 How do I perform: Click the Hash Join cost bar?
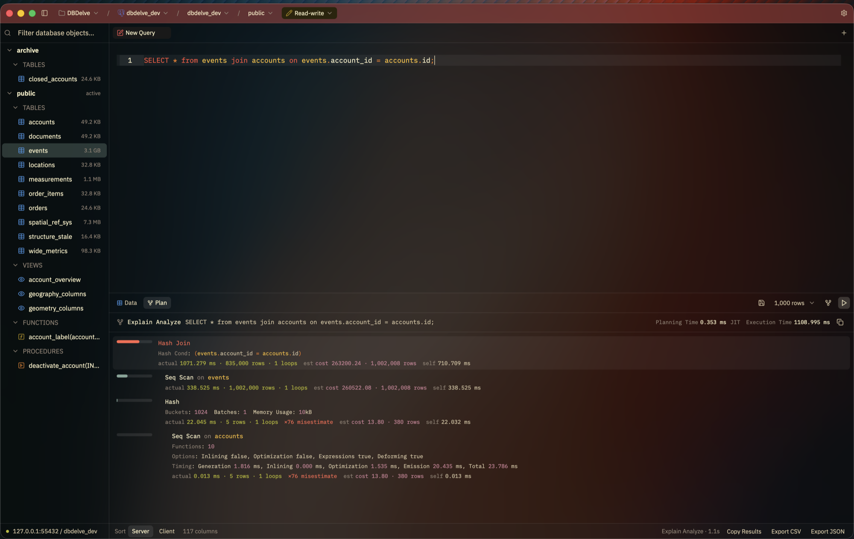coord(134,342)
